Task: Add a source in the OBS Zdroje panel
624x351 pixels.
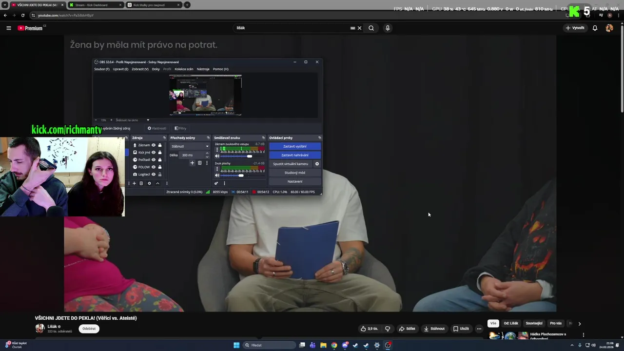Action: (x=135, y=183)
